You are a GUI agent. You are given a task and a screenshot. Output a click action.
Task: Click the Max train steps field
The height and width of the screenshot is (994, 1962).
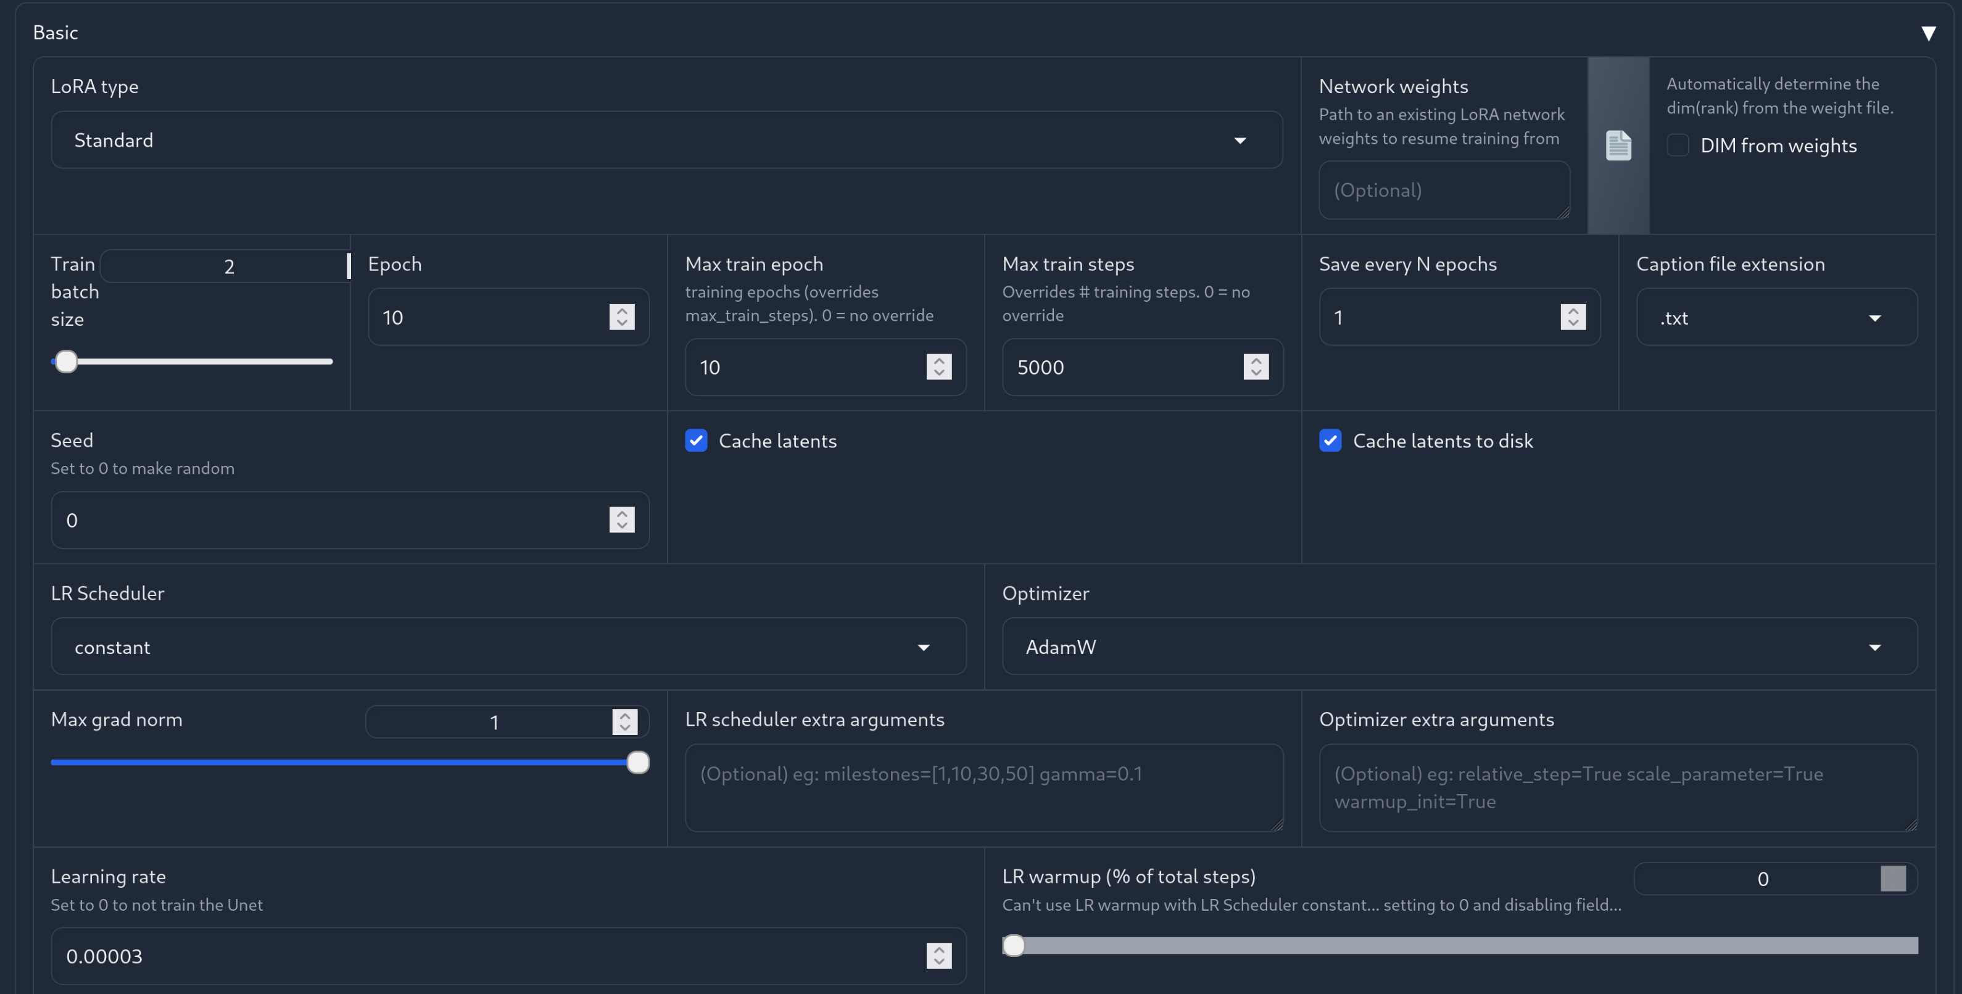[1143, 367]
